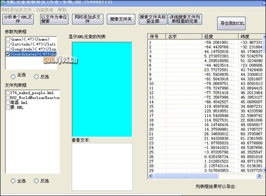Viewport: 266px width, 196px height.
Task: Select row 16 with longitude 120.9519551
Action: (205, 111)
